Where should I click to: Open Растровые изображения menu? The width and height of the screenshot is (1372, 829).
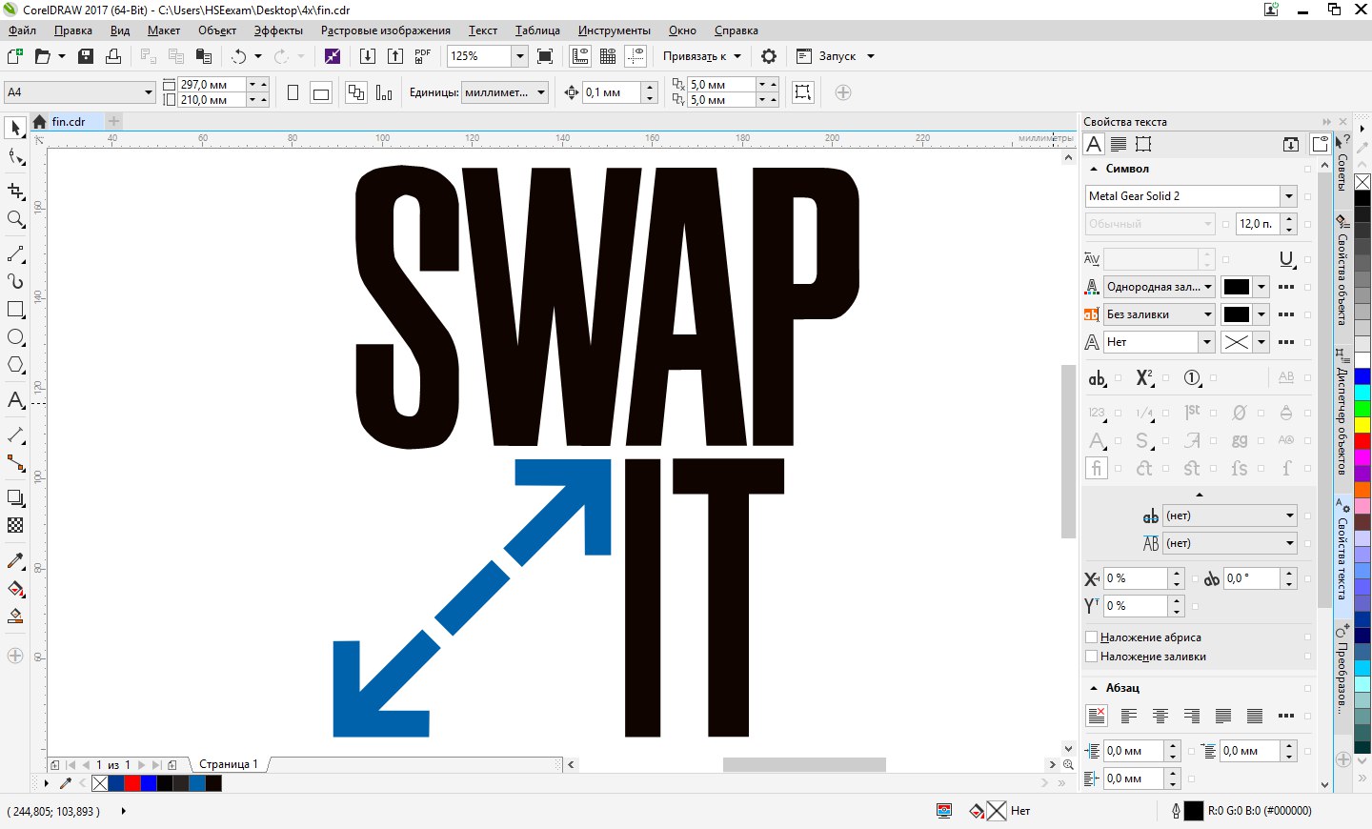click(x=386, y=30)
